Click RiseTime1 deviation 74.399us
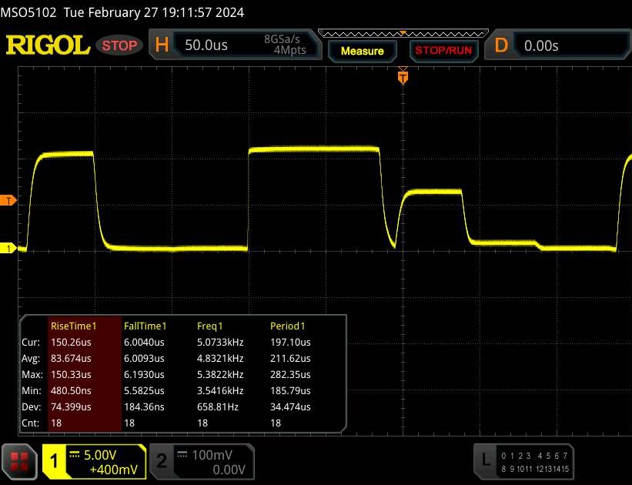The image size is (632, 485). click(x=71, y=406)
